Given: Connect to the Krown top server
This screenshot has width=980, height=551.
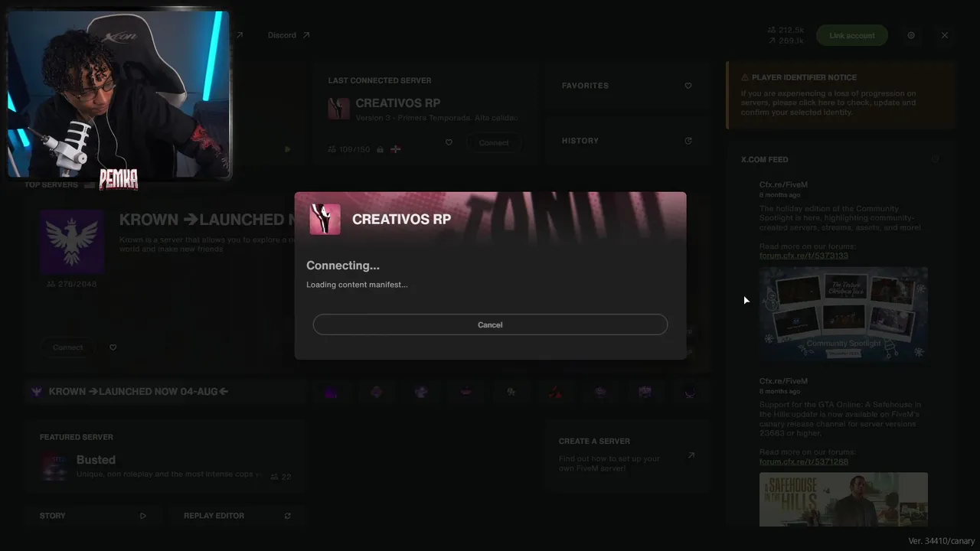Looking at the screenshot, I should coord(68,347).
